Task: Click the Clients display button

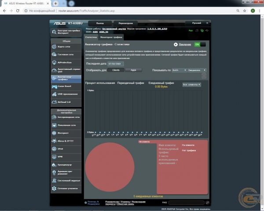Action: click(116, 70)
